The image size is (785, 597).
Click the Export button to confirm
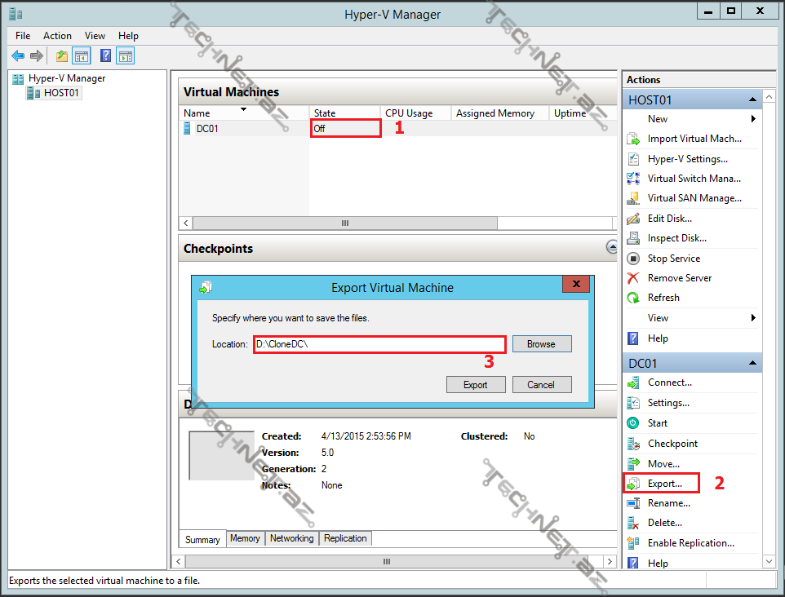476,384
